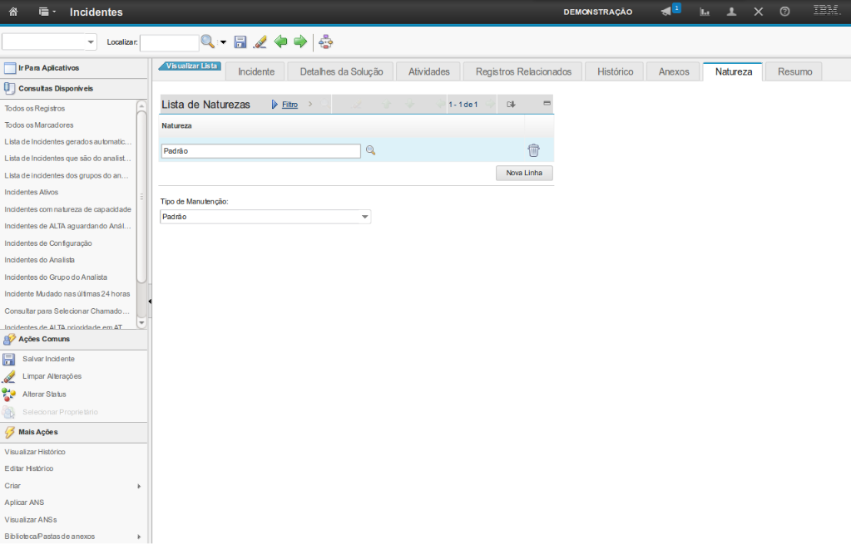Click the clear changes eraser toolbar icon

point(260,42)
